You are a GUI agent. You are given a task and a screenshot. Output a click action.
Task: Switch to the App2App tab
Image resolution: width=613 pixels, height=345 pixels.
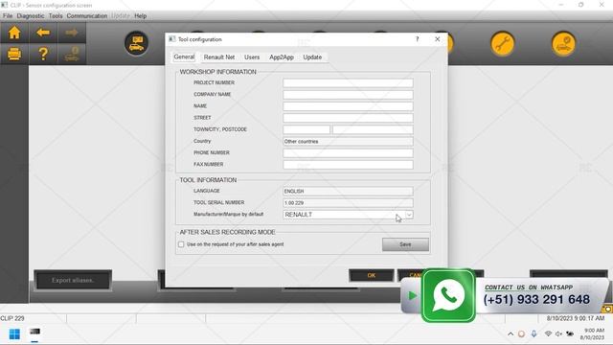pyautogui.click(x=282, y=57)
